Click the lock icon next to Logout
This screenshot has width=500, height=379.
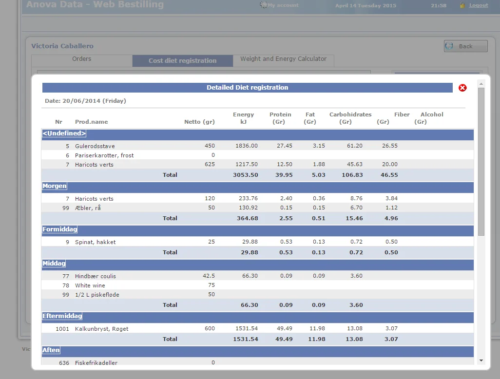pos(462,5)
